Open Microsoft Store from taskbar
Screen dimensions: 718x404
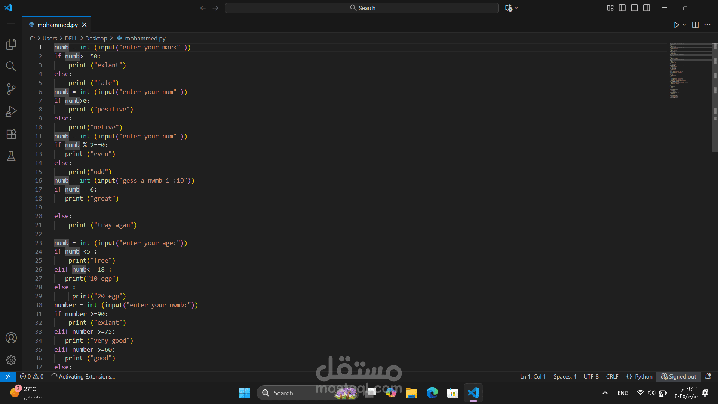[x=452, y=393]
